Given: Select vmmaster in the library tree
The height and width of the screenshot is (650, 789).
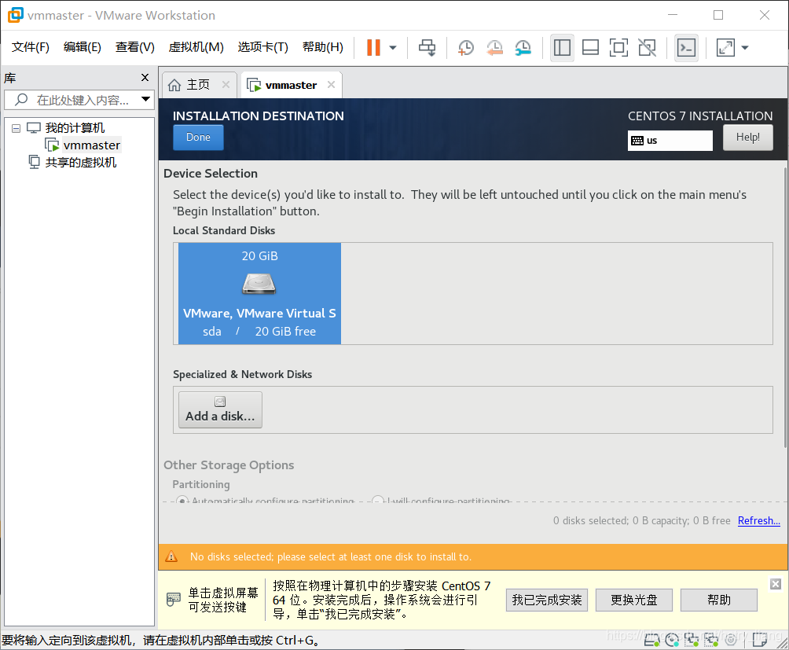Looking at the screenshot, I should [92, 145].
